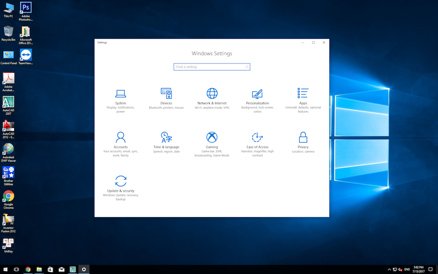Open Task View from the taskbar
Screen dimensions: 438x274
16,269
